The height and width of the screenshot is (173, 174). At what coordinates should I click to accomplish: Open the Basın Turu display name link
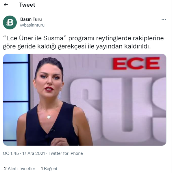coord(31,19)
